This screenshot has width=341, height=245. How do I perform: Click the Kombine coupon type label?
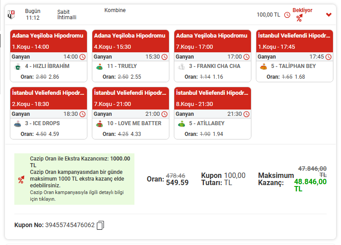(115, 10)
